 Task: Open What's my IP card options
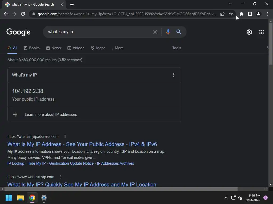tap(173, 75)
